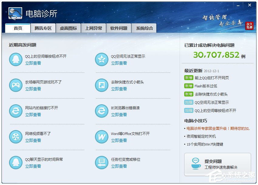Click 立即查看 under 农场等网页游戏玩不了
258x185 pixels.
(33, 89)
